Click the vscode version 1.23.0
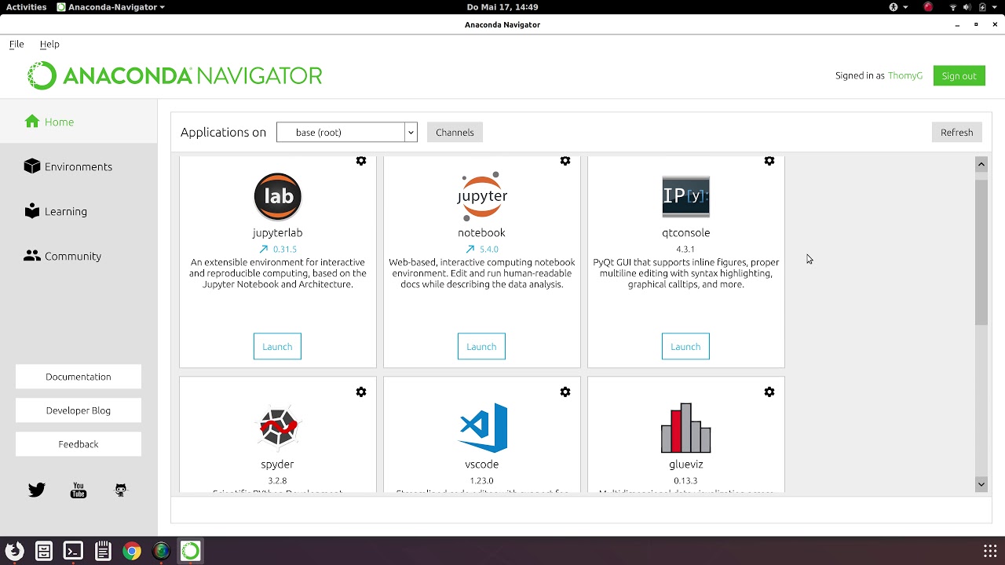Viewport: 1005px width, 565px height. pyautogui.click(x=481, y=481)
